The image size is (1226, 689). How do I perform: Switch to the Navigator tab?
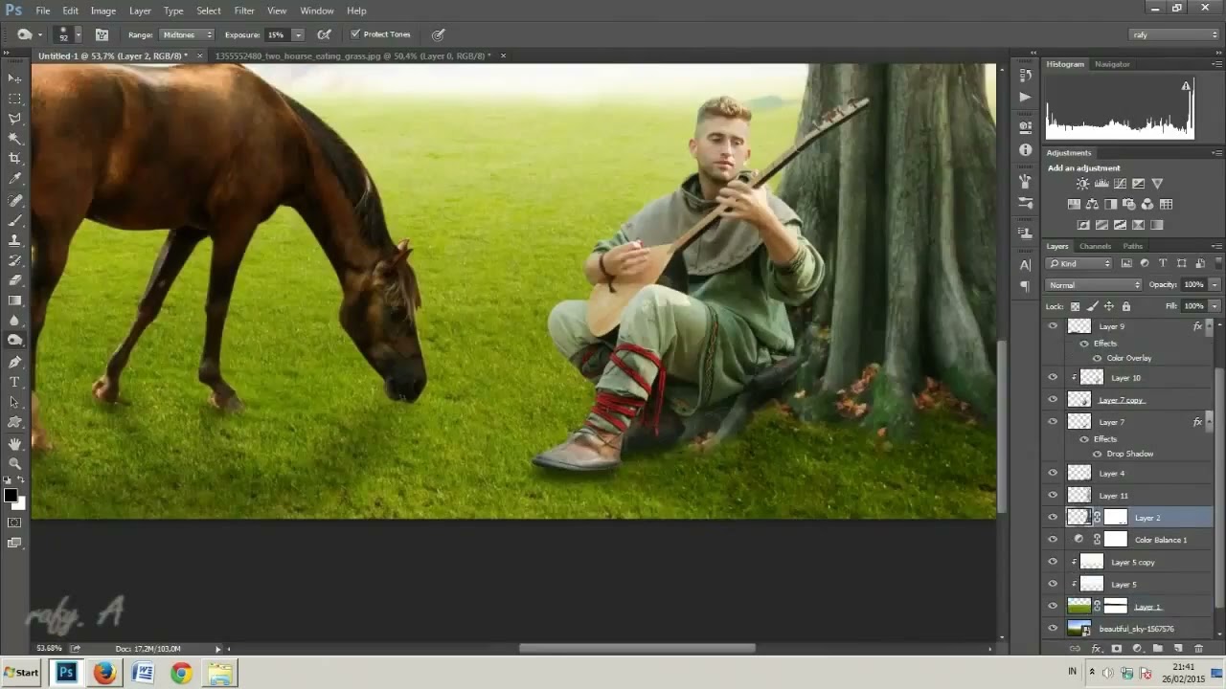click(1112, 64)
